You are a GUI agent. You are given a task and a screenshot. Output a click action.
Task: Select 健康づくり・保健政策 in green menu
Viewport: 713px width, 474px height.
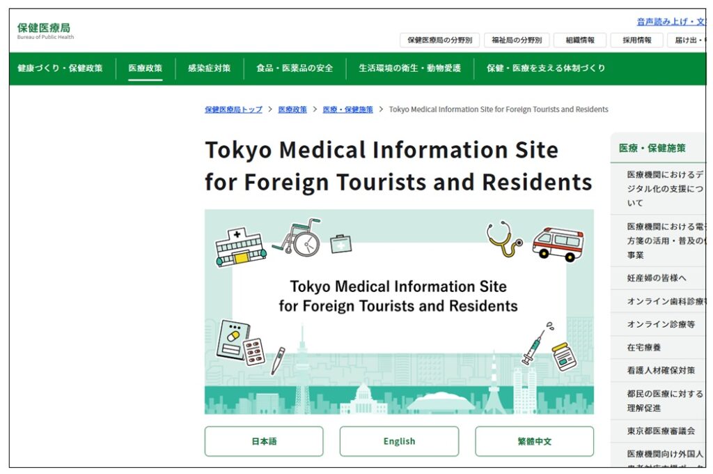[x=60, y=68]
